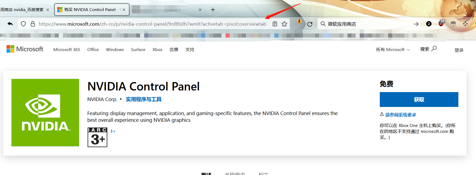Expand the 所有 Microsoft dropdown
Screen dimensions: 476x175
393,50
